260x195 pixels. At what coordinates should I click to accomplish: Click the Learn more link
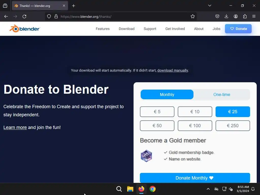15,127
